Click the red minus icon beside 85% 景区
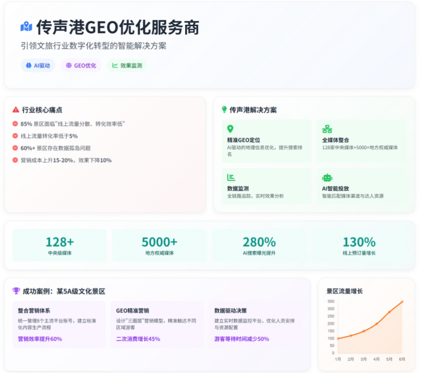Screen dimensions: 422x373 [15, 124]
